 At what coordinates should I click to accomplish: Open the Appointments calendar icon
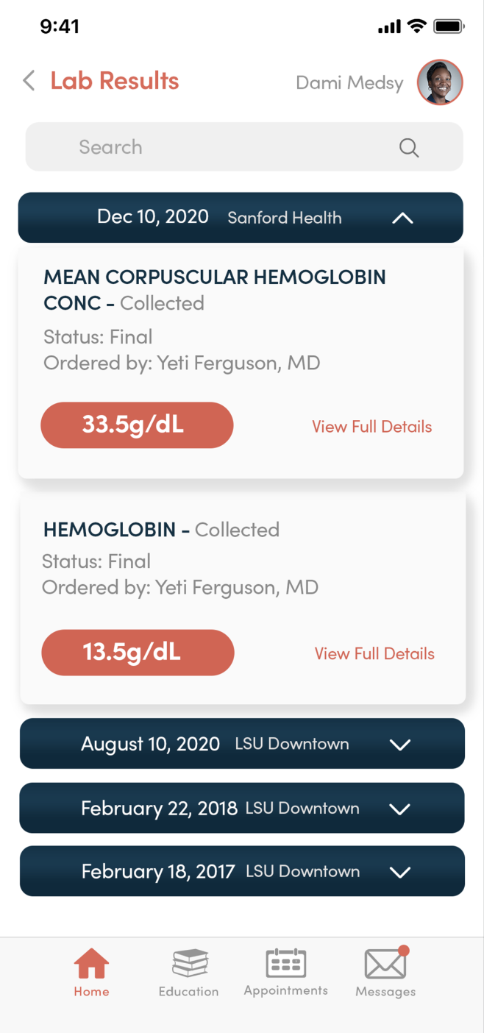285,963
